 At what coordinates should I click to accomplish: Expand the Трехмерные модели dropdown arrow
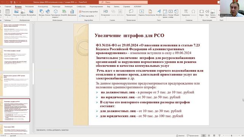(59, 17)
